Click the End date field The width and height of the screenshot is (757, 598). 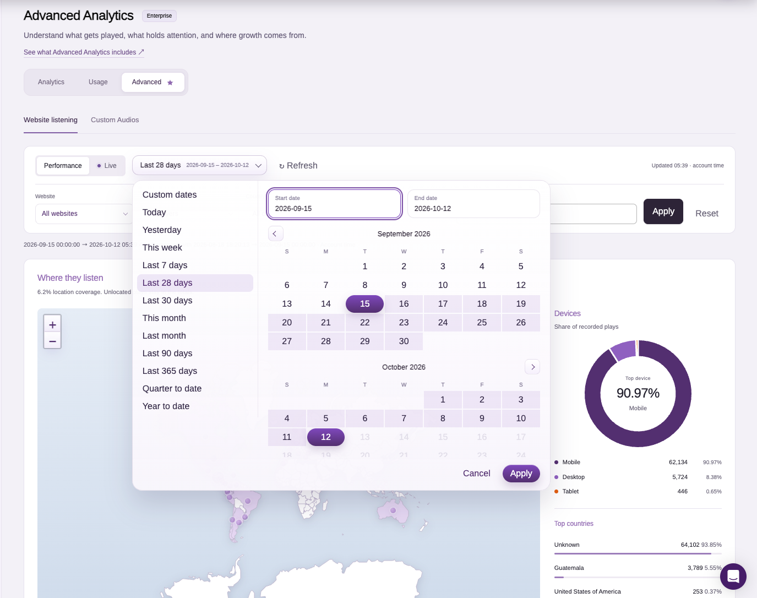[x=473, y=204]
